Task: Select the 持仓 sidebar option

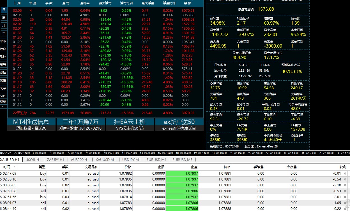Action: (3, 49)
